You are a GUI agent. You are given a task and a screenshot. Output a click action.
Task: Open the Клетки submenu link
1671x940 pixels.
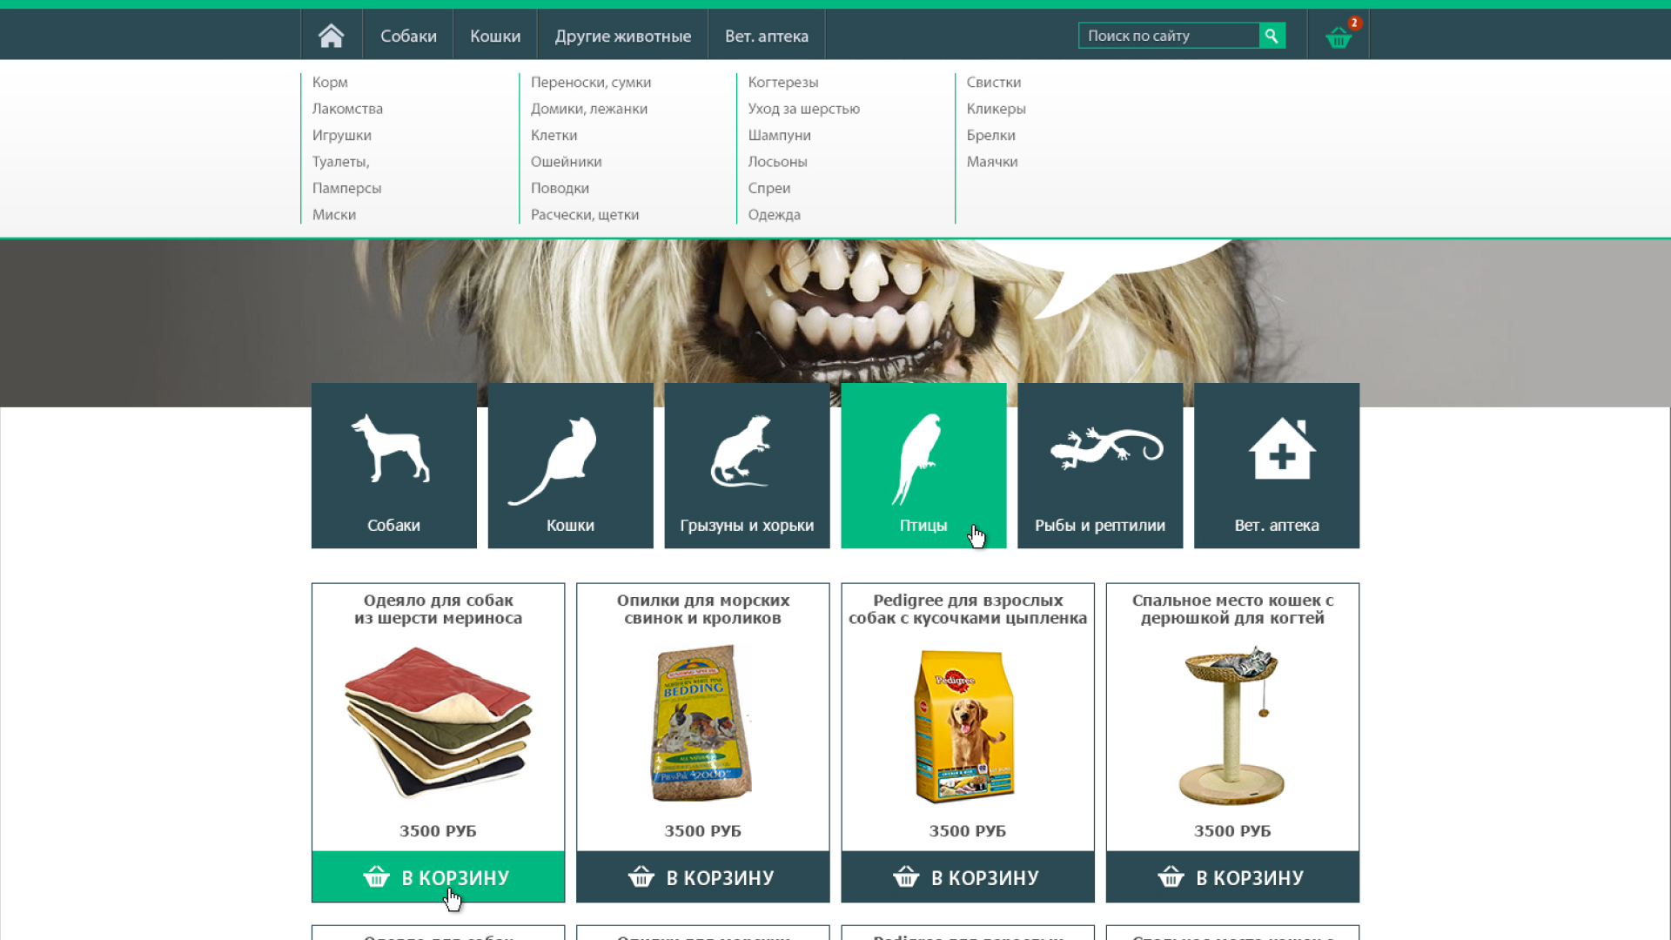coord(554,135)
